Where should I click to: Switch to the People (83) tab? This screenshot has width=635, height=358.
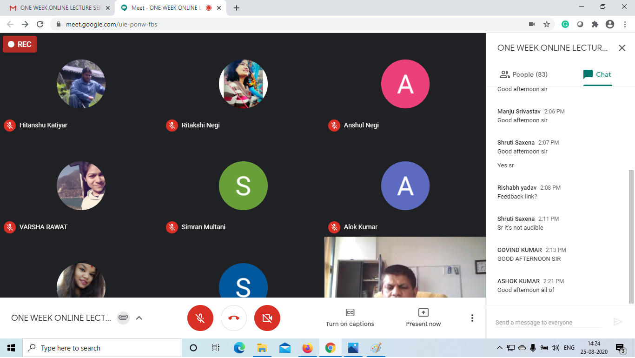523,74
